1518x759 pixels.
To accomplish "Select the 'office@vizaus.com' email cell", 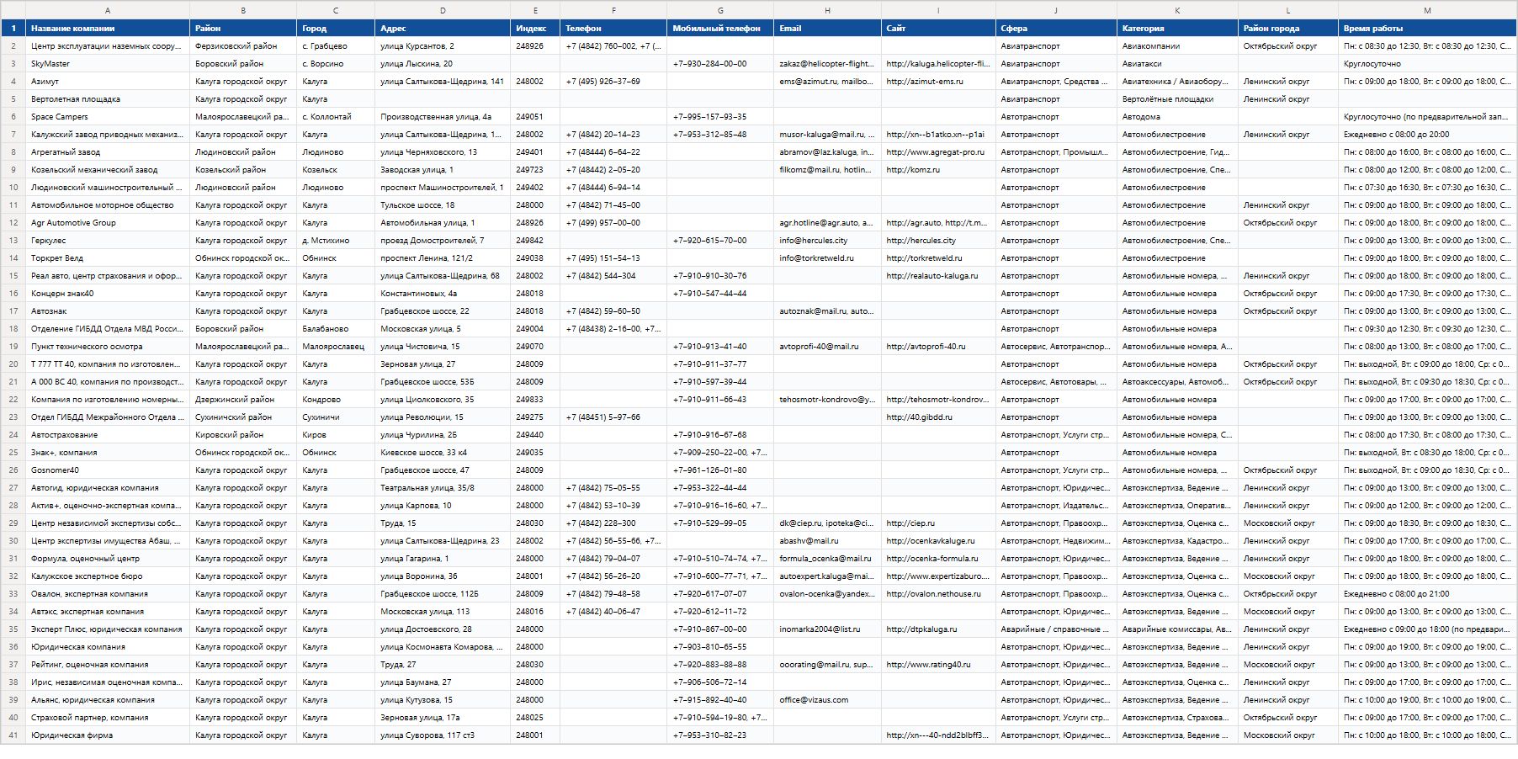I will click(827, 700).
